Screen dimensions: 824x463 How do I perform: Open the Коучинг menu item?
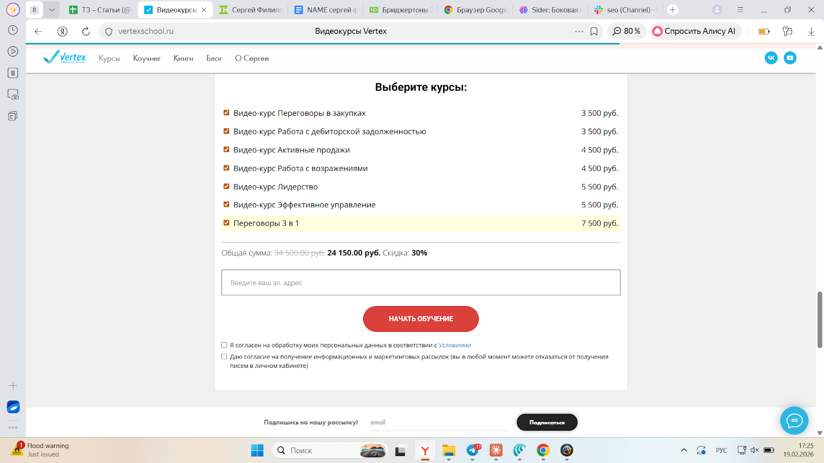[x=147, y=59]
